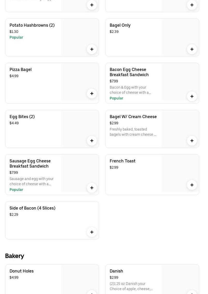This screenshot has width=208, height=294.
Task: Add Bacon Egg Cheese Breakfast Sandwich
Action: click(192, 96)
